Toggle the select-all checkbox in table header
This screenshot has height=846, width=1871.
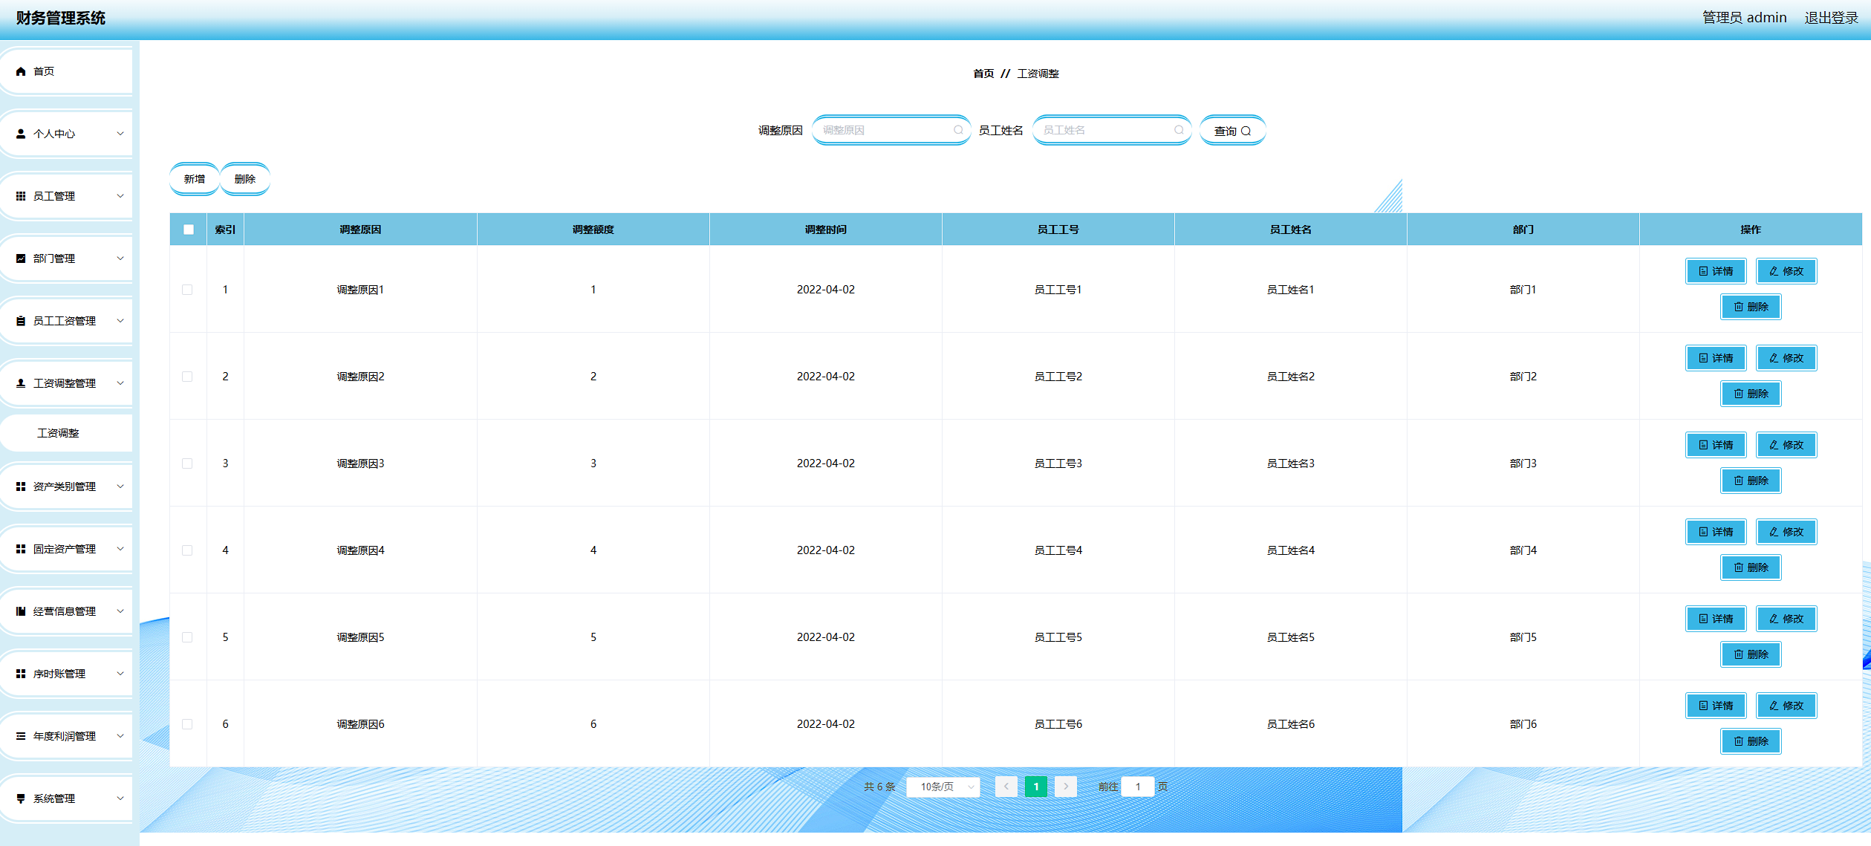coord(189,230)
